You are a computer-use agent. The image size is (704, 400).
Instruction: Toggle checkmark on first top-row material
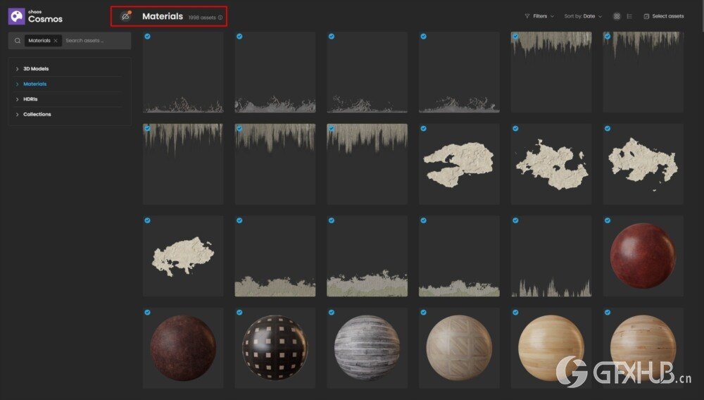click(x=147, y=37)
